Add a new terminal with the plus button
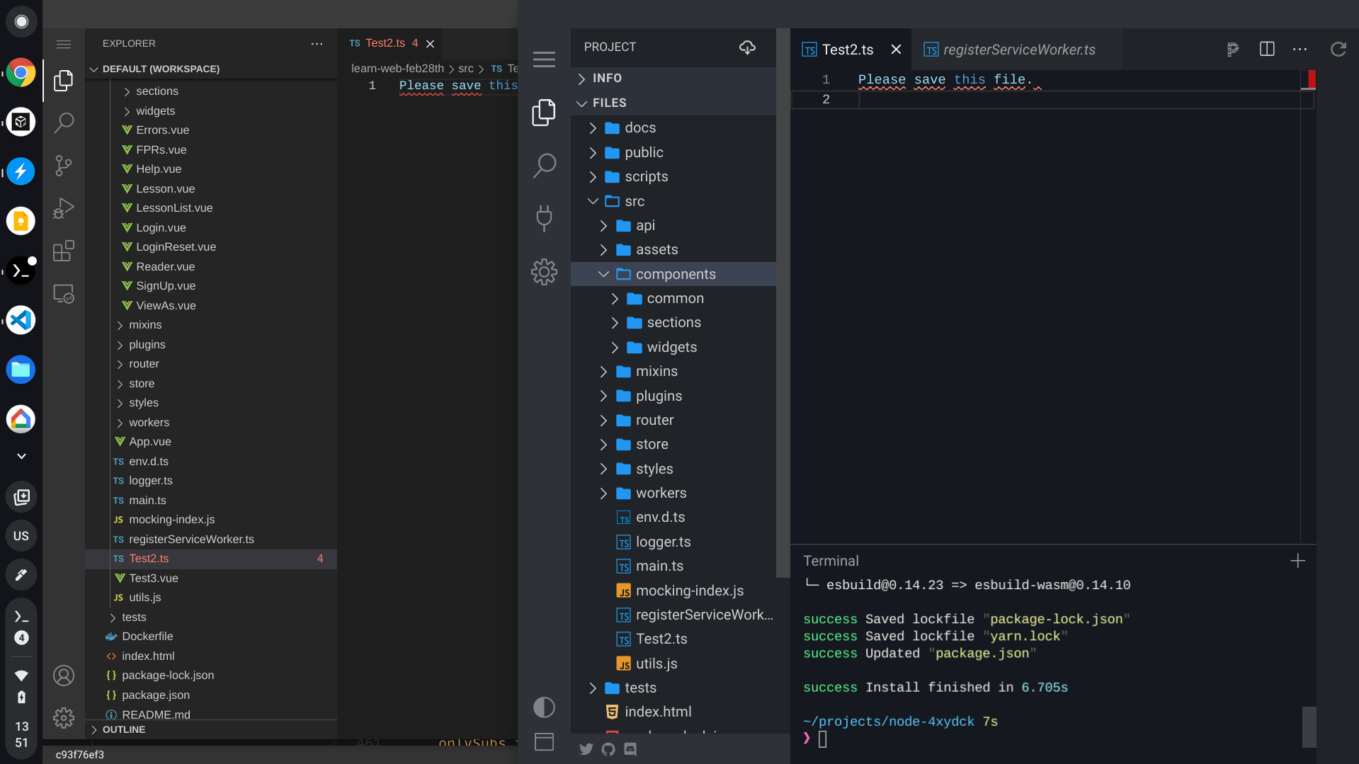This screenshot has width=1359, height=764. point(1297,561)
